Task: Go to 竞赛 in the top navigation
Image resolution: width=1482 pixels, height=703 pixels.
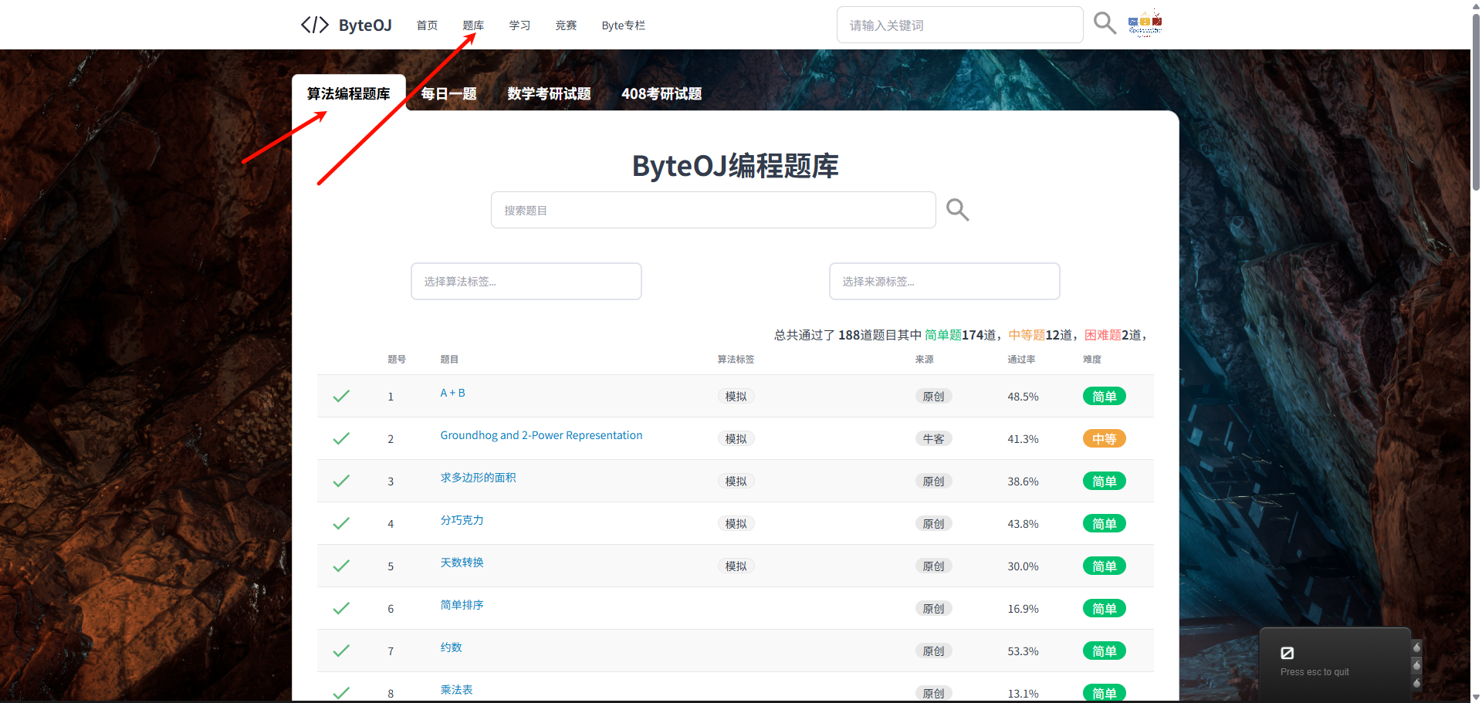Action: pyautogui.click(x=566, y=25)
